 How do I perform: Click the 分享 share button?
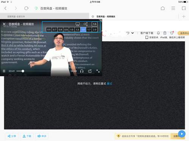pyautogui.click(x=12, y=136)
